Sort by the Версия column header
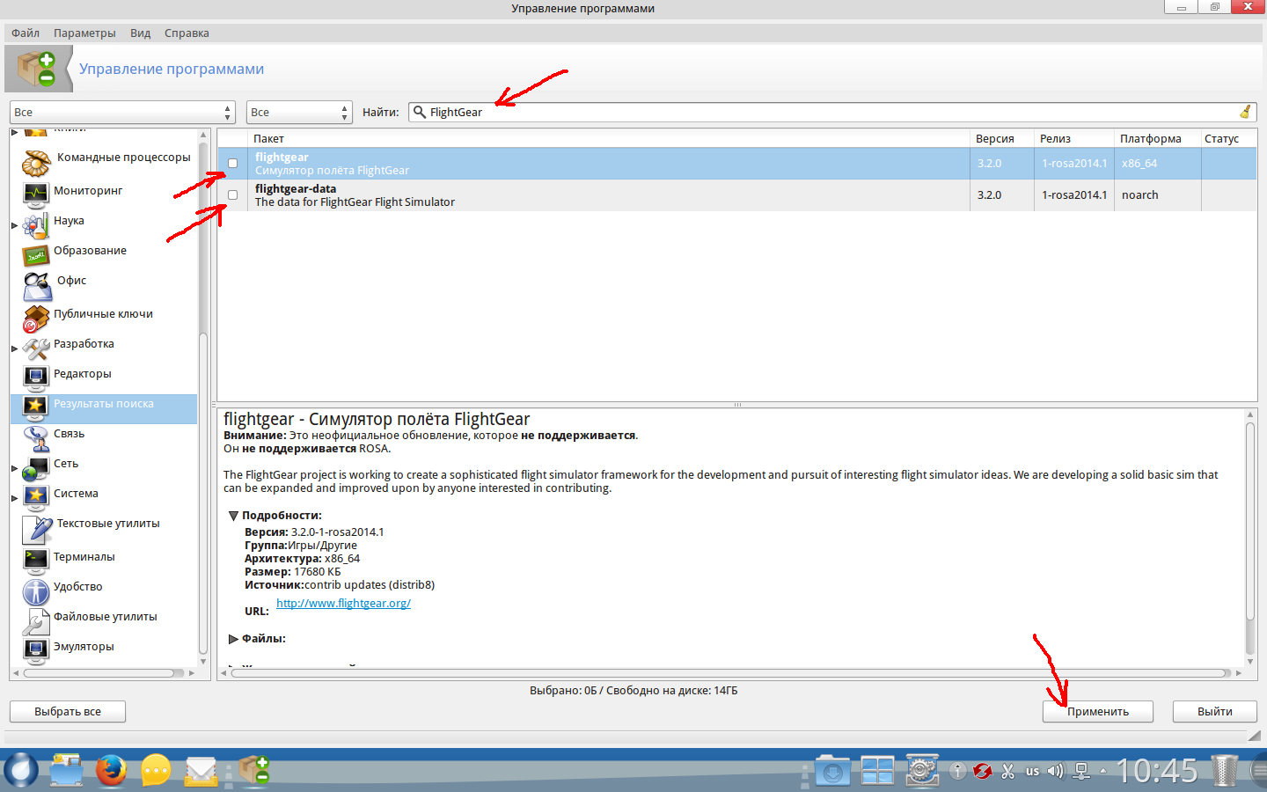The width and height of the screenshot is (1267, 792). click(x=1002, y=139)
